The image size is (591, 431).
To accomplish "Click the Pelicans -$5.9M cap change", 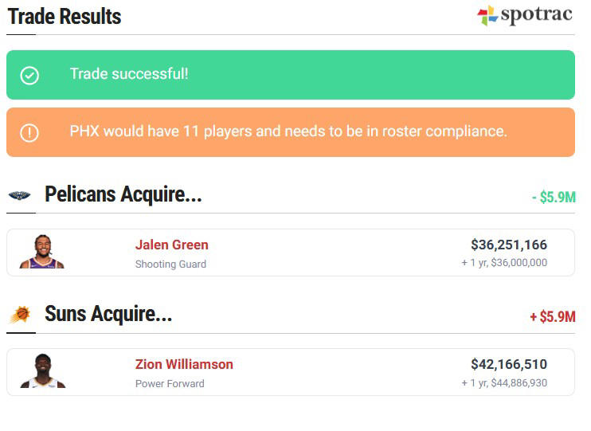I will pos(554,197).
